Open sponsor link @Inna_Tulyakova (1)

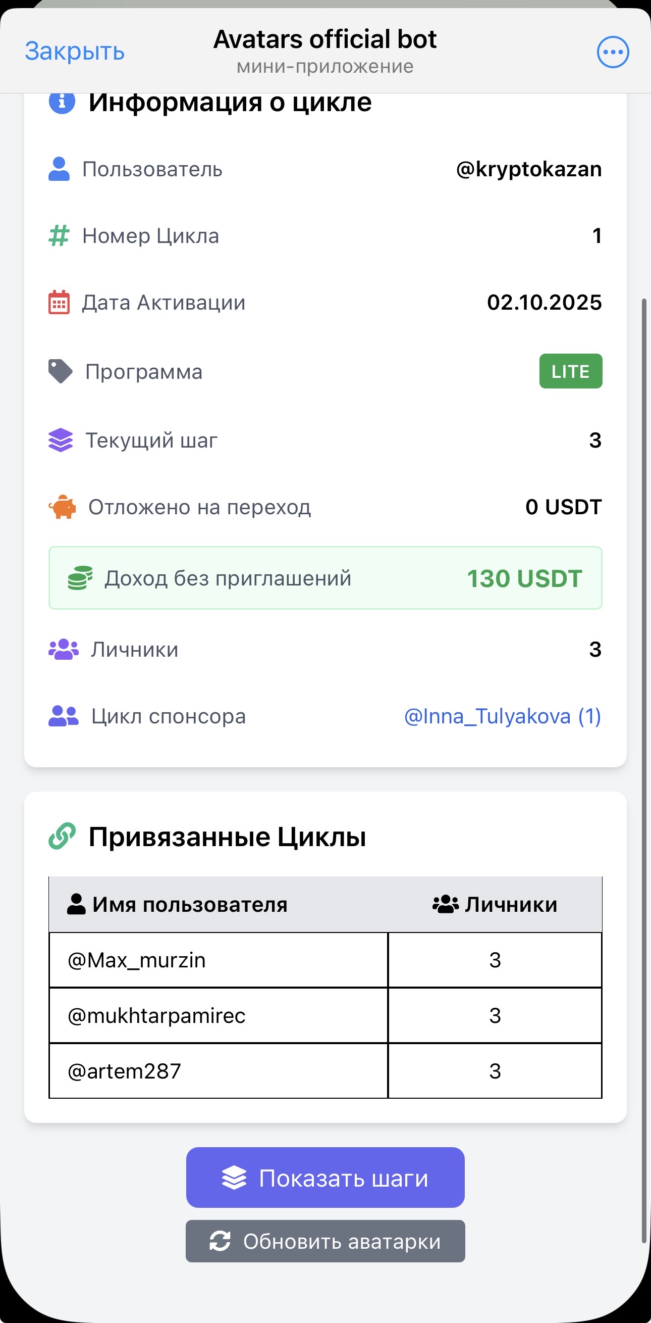tap(502, 716)
